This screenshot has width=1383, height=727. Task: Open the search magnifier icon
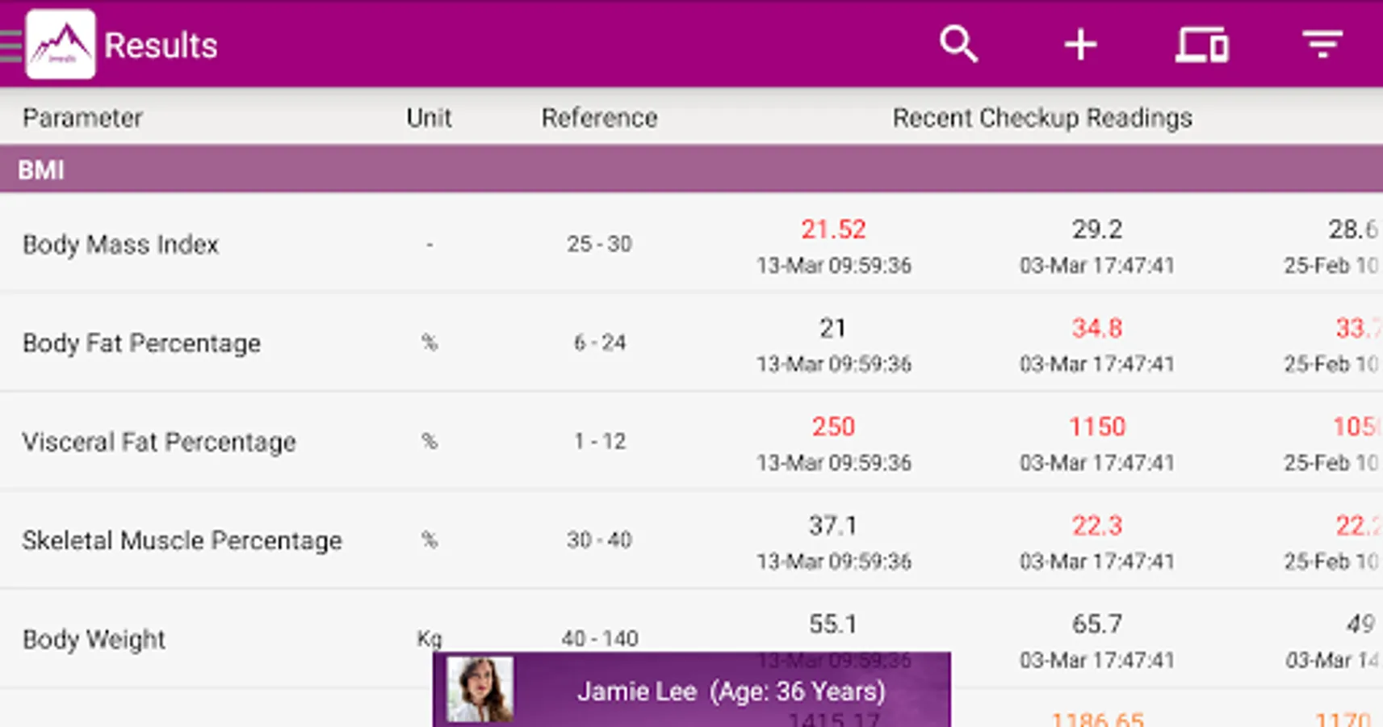[958, 44]
